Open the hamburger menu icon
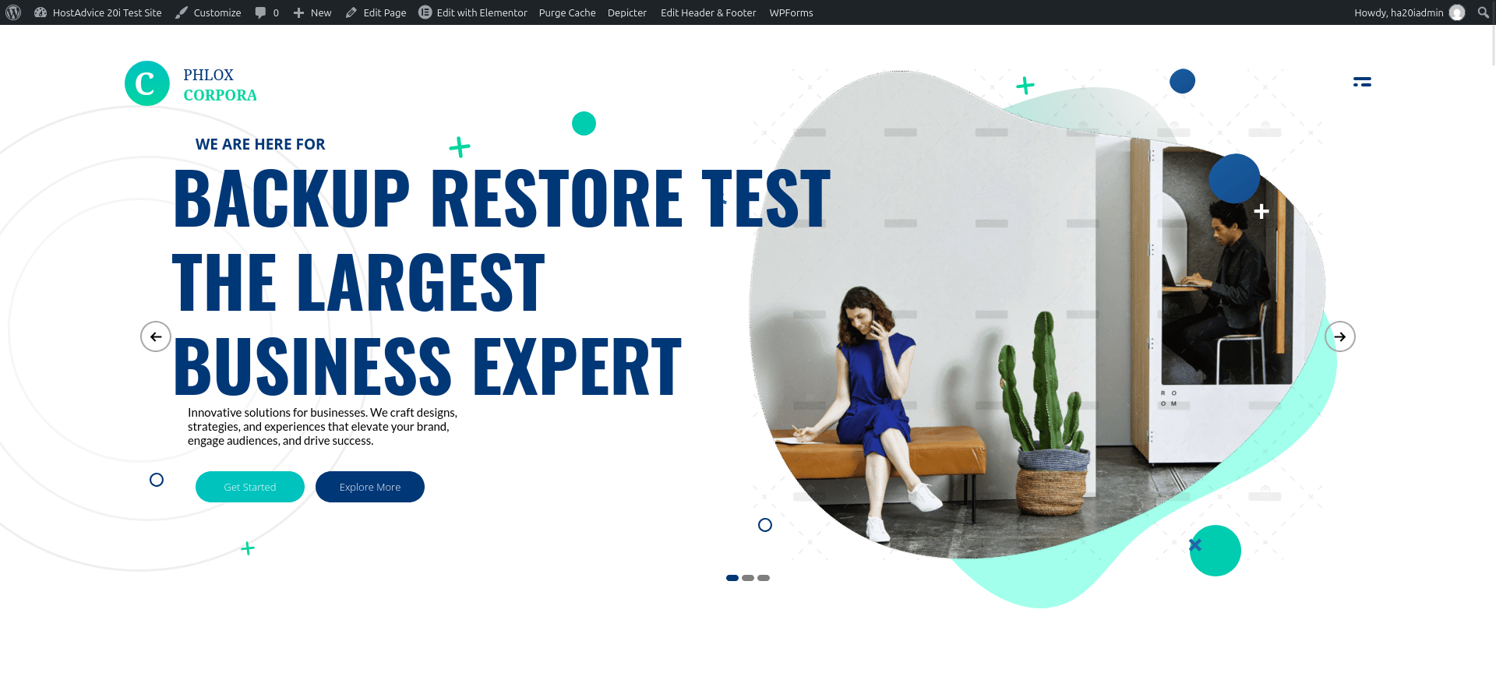 (1362, 82)
